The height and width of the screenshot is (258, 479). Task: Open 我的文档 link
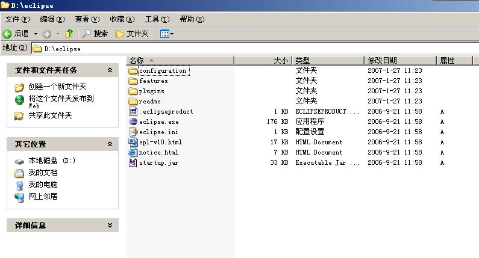43,173
